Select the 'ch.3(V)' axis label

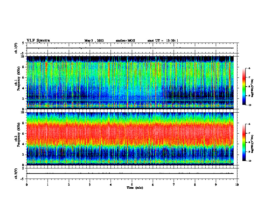16,174
